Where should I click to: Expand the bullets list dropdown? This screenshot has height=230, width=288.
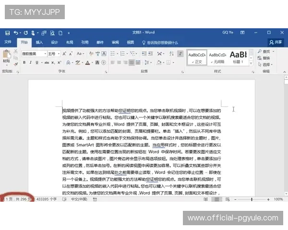117,54
